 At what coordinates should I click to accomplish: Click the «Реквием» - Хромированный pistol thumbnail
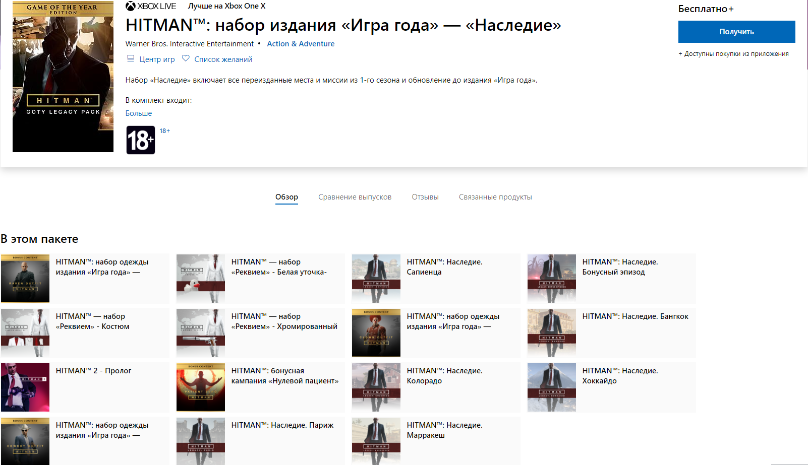pos(201,333)
